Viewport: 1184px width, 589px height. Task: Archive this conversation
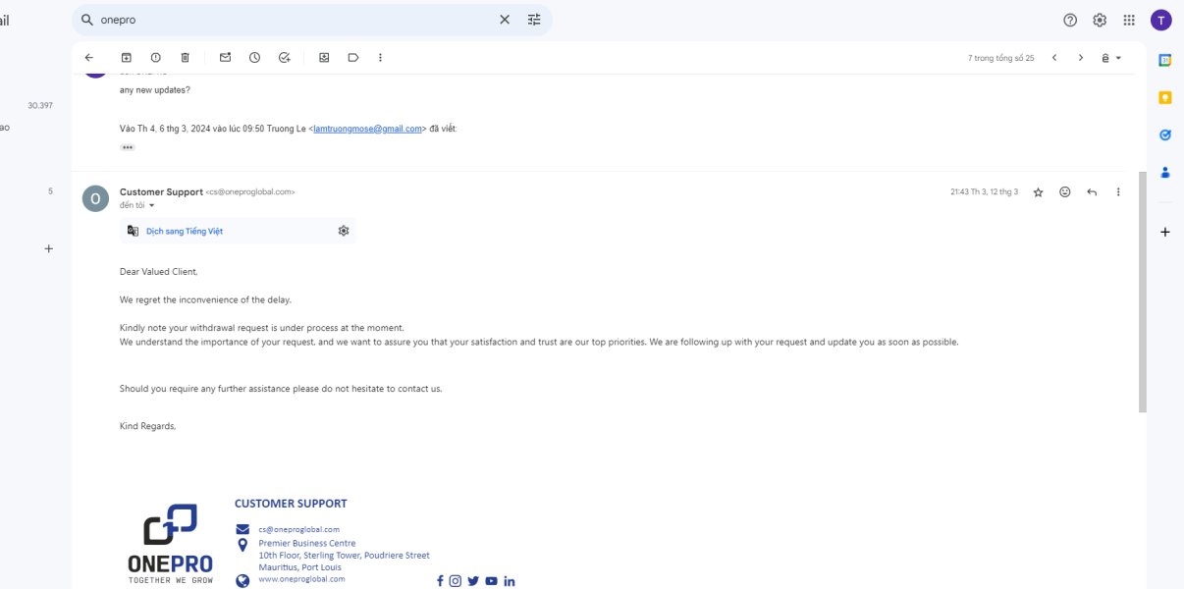(126, 58)
